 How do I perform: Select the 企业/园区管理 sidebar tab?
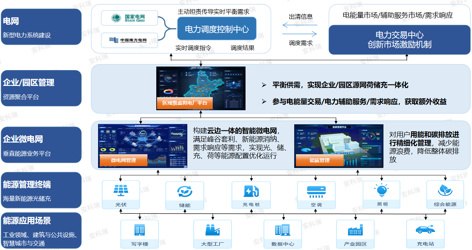(x=41, y=88)
